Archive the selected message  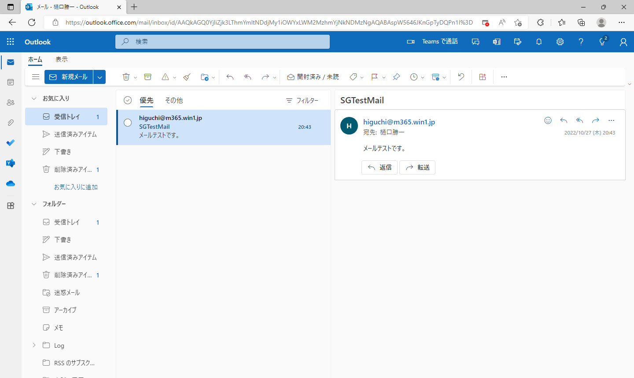point(148,77)
